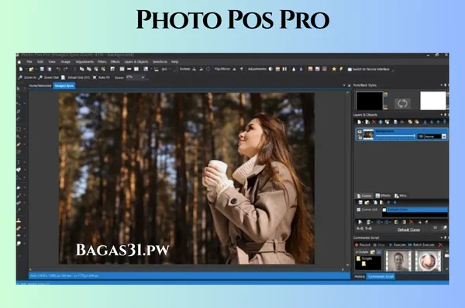Click the Default Curve link

coord(408,230)
